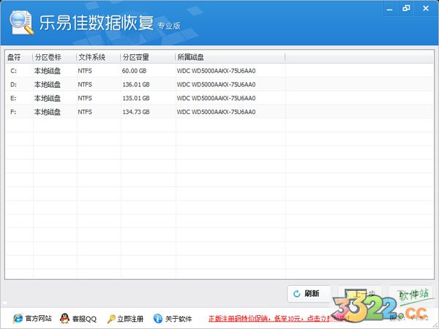Click the key icon for 立即注册
This screenshot has width=439, height=329.
(x=111, y=319)
